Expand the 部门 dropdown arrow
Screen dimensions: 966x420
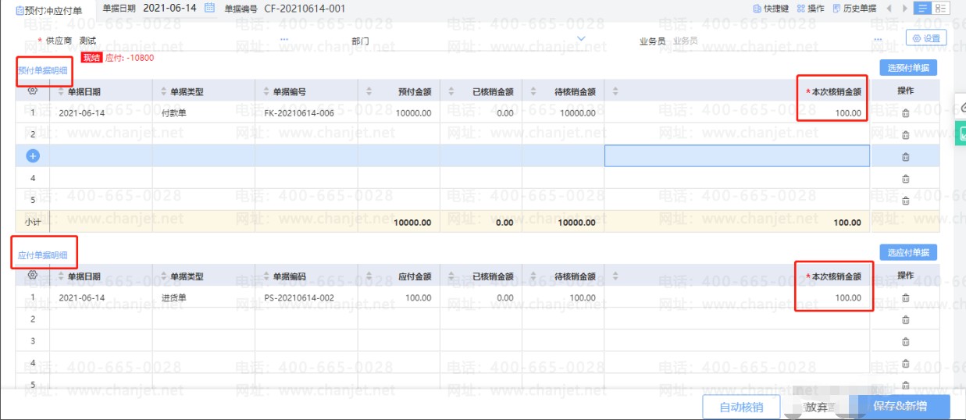click(x=581, y=38)
